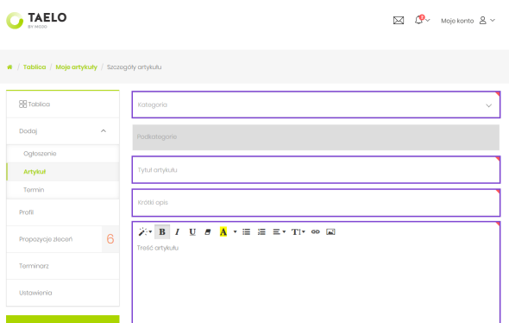Screen dimensions: 509x323
Task: Go to home via breadcrumb house icon
Action: coord(9,67)
